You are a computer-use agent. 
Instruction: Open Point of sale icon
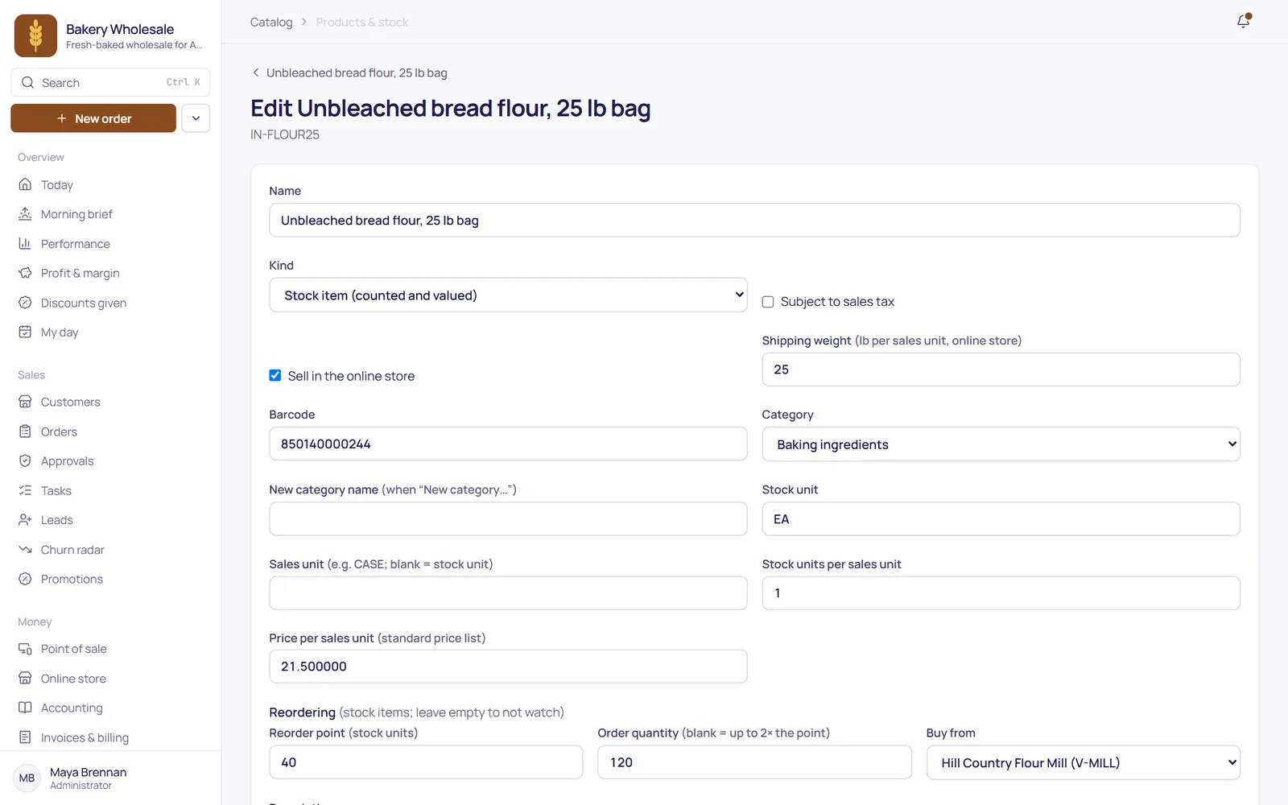[x=25, y=649]
